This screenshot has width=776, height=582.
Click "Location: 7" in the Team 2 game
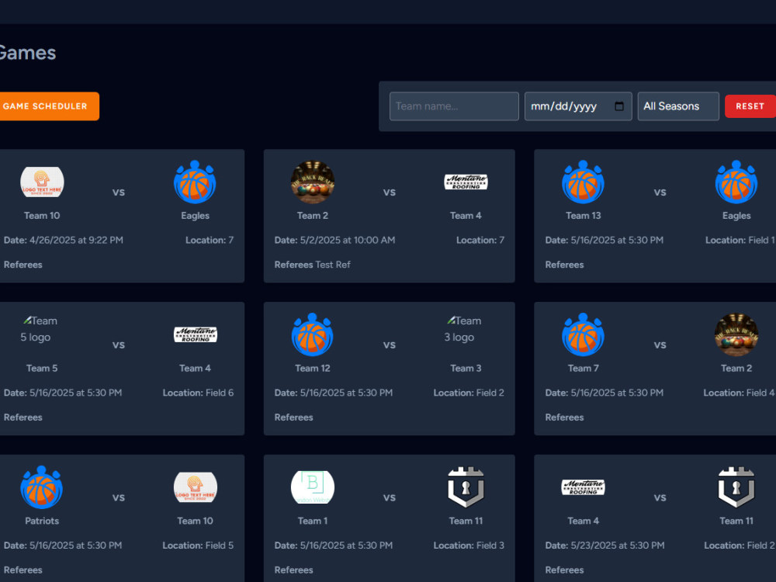tap(480, 240)
